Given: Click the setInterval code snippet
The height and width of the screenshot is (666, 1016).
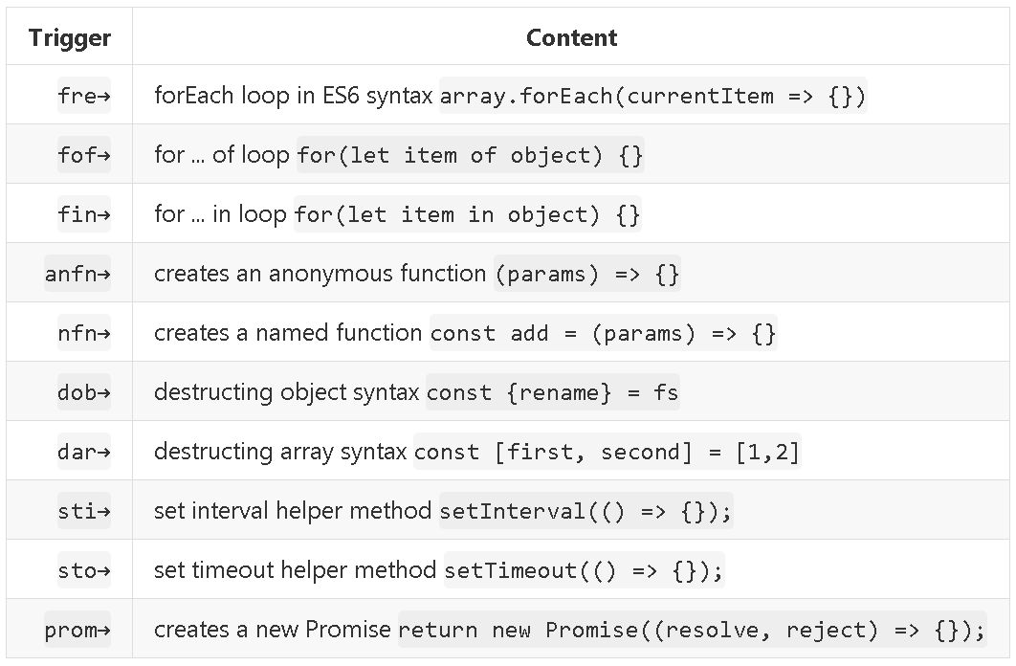Looking at the screenshot, I should pyautogui.click(x=585, y=511).
